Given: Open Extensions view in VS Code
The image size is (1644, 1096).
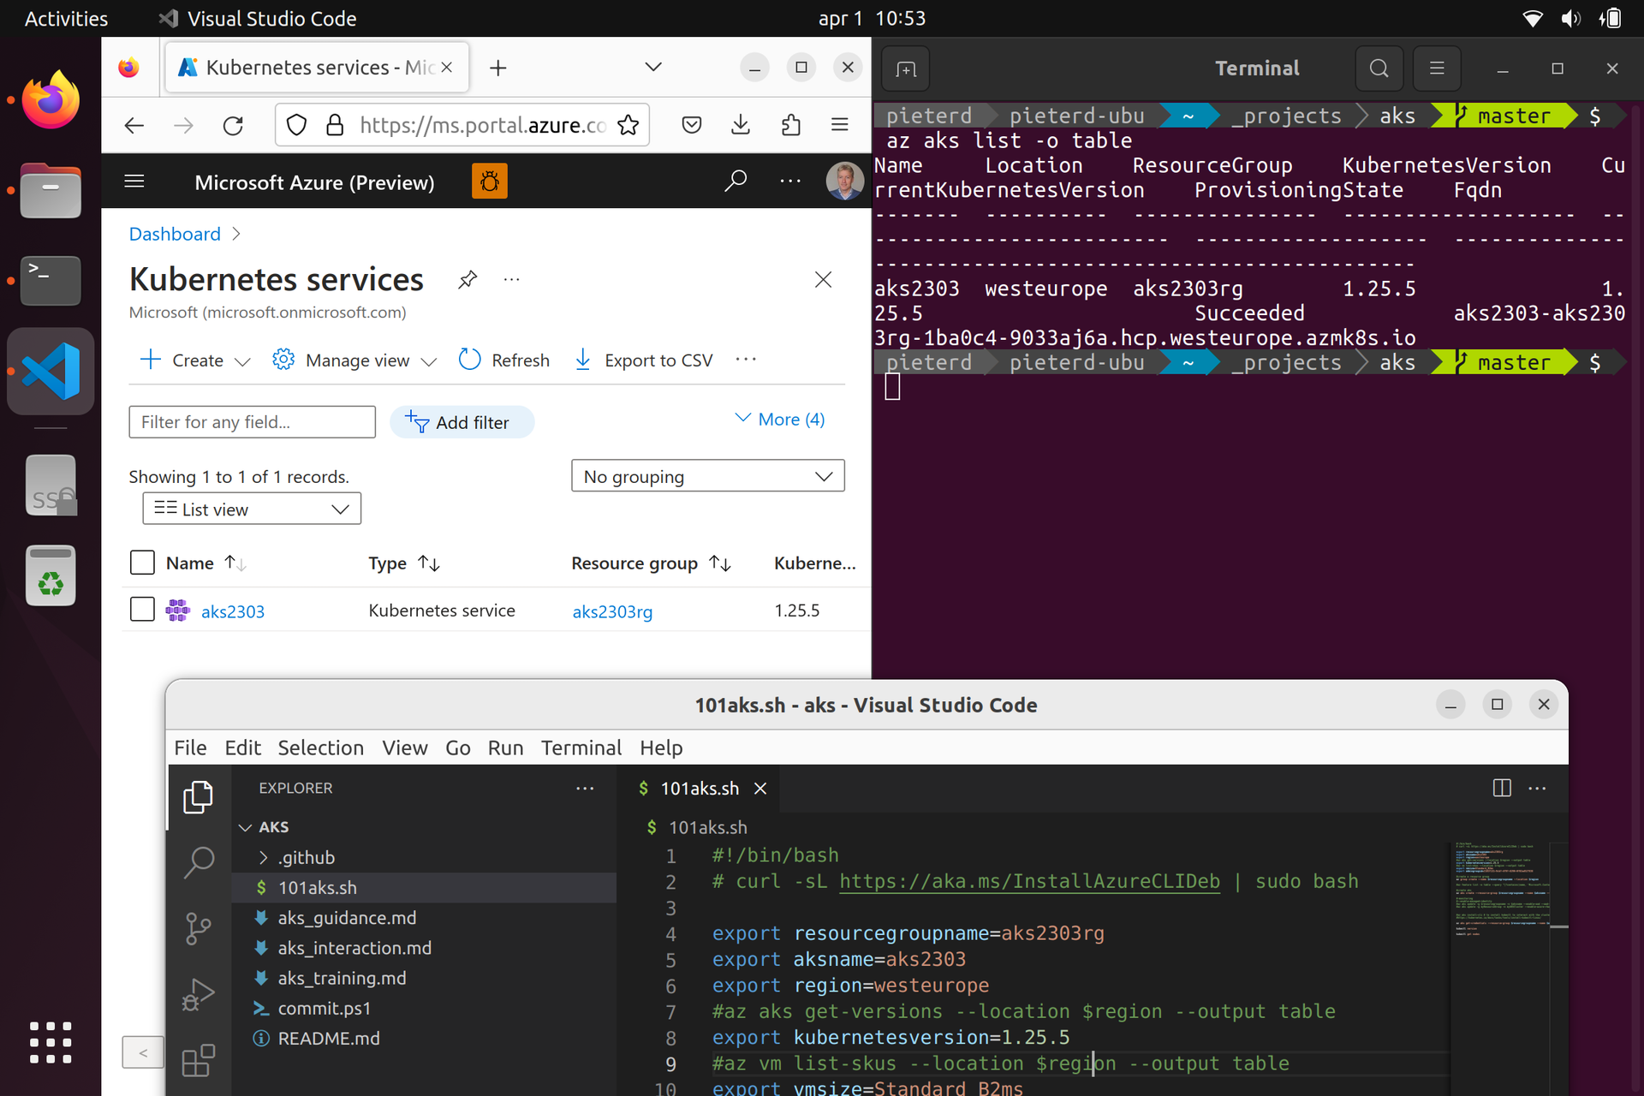Looking at the screenshot, I should pos(198,1060).
